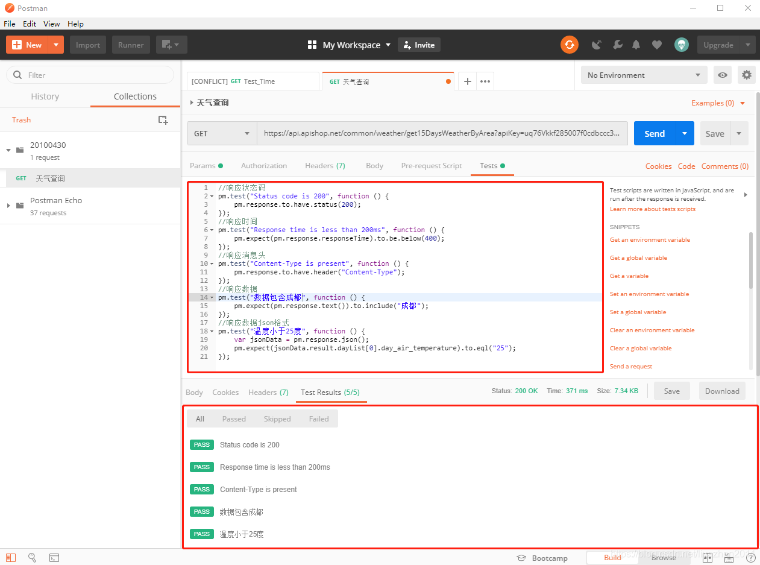Select the [CONFLICT] Test_Time tab
This screenshot has width=760, height=565.
253,81
